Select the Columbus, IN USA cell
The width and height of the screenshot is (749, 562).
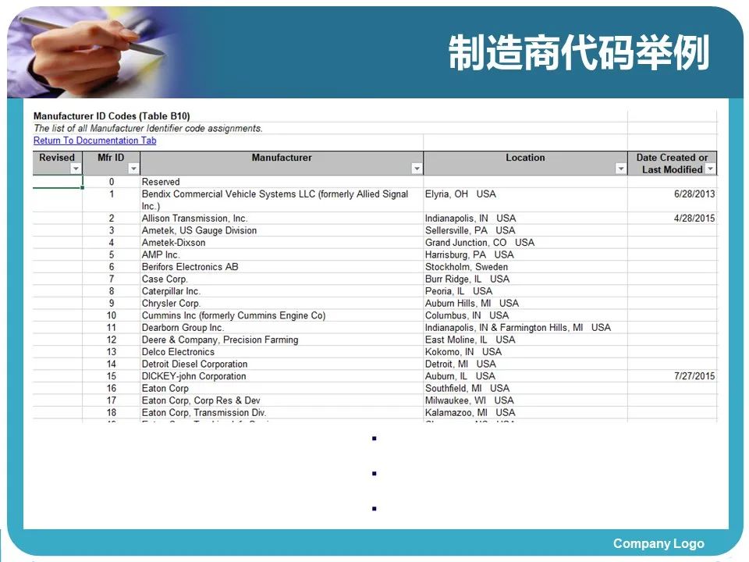(525, 315)
